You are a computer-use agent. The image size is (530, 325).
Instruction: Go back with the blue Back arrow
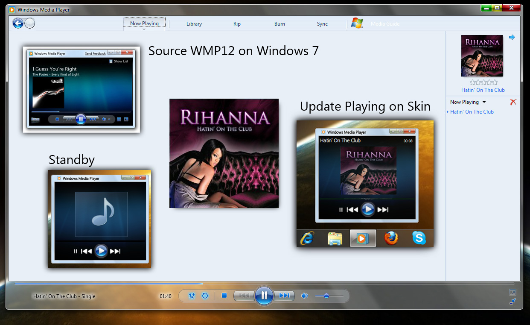[x=18, y=23]
